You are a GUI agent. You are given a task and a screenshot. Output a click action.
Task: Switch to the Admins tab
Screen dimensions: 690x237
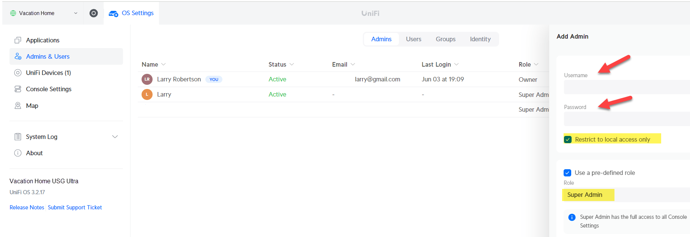(x=381, y=39)
